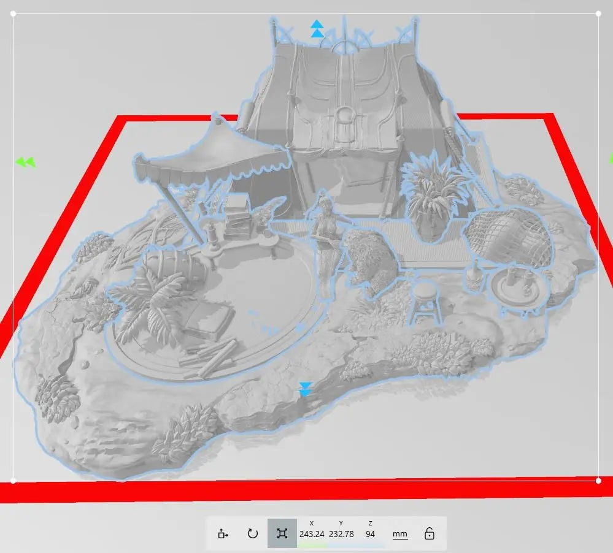Activate the Rotate tool icon
613x553 pixels.
tap(252, 533)
